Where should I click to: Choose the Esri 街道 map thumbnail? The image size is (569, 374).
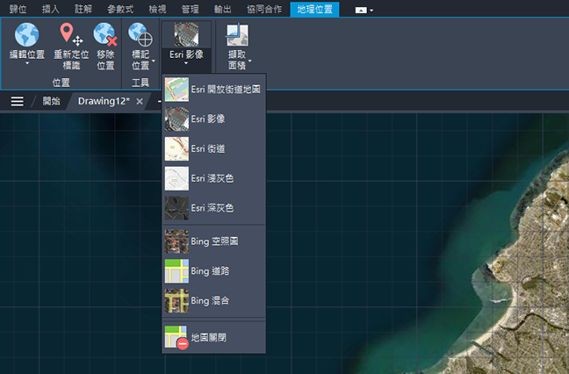(x=176, y=148)
